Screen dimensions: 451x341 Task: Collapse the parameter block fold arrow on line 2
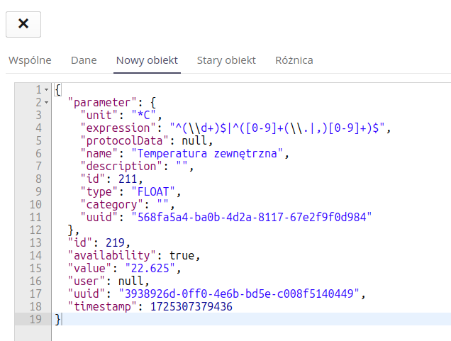46,103
